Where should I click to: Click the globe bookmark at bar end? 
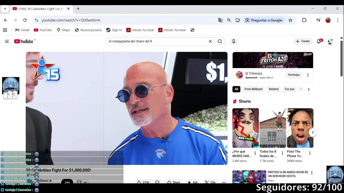pyautogui.click(x=192, y=30)
